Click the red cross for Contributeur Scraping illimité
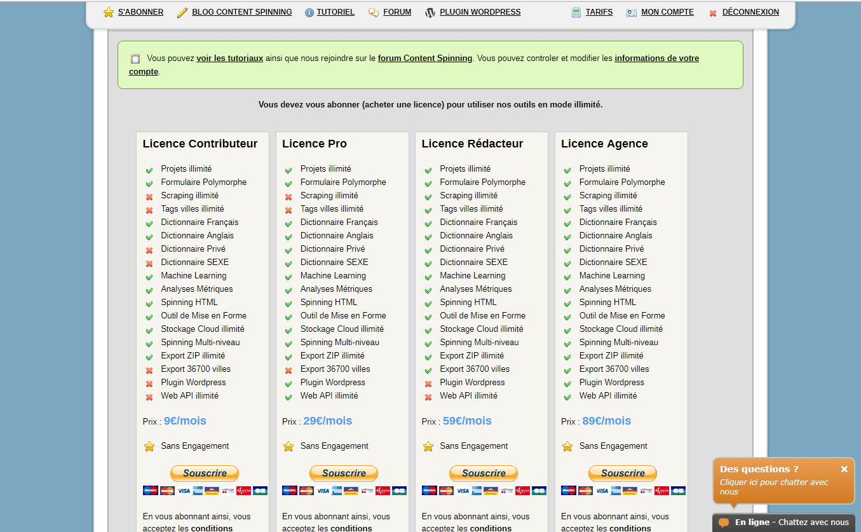Screen dimensions: 861x532 click(149, 196)
